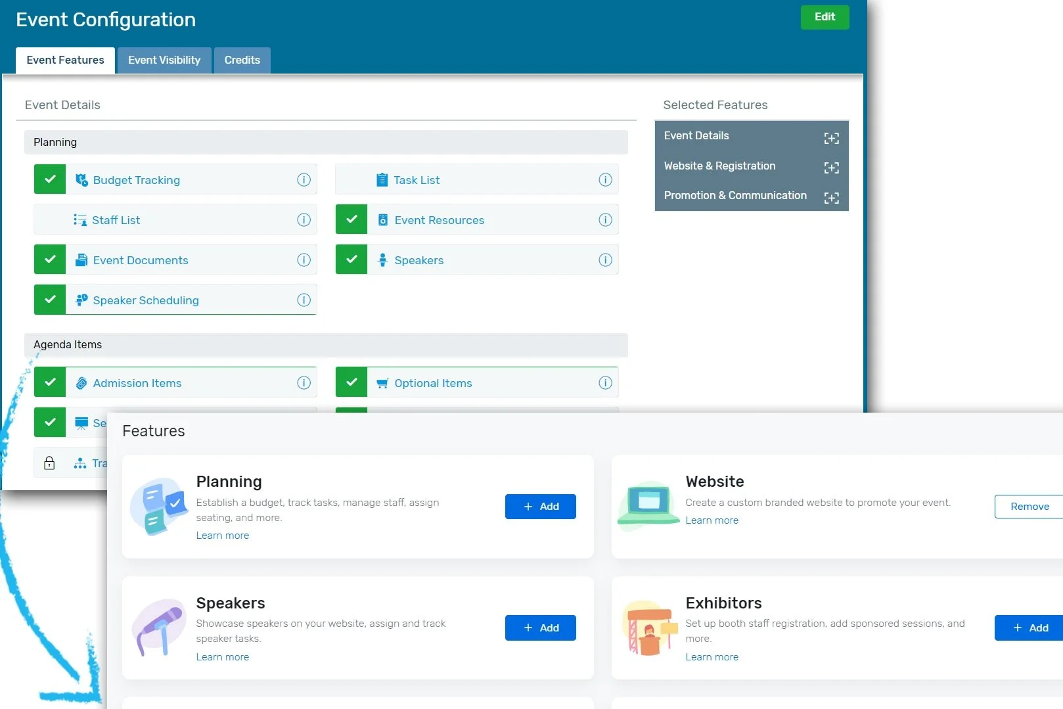Click the Optional Items label

point(433,383)
